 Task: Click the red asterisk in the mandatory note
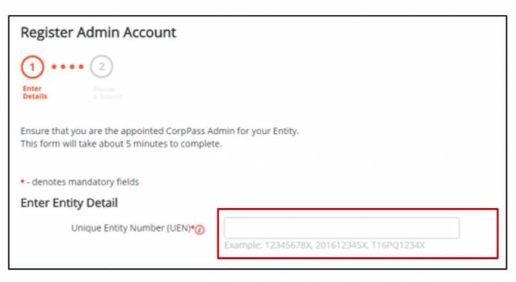pos(23,182)
